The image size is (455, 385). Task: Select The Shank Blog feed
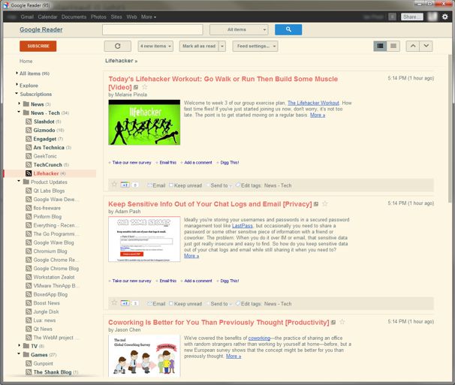[53, 372]
